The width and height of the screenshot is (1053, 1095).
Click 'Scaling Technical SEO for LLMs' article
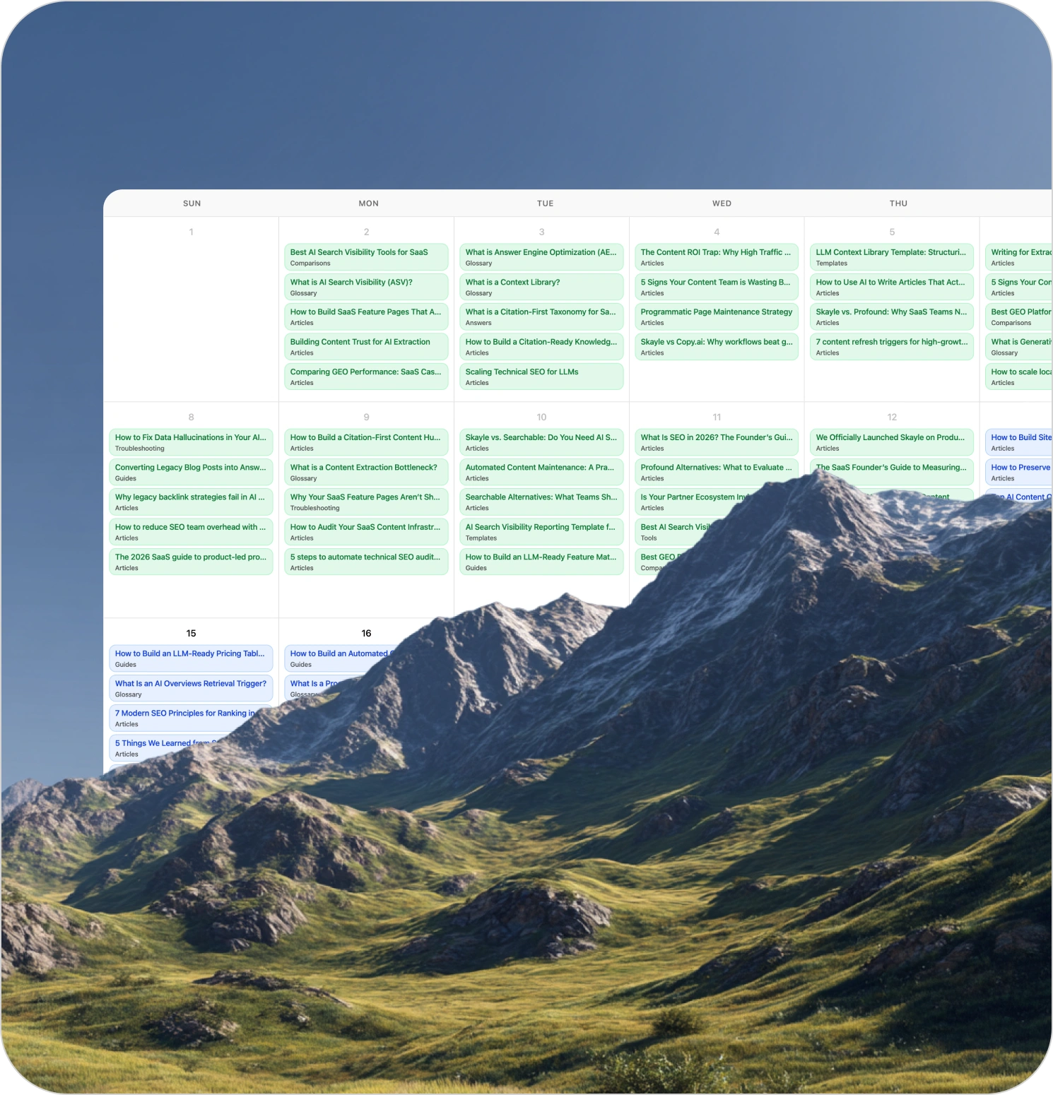(x=541, y=377)
